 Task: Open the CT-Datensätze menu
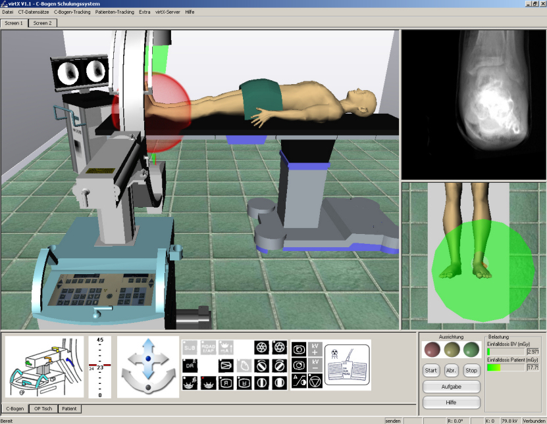tap(34, 12)
